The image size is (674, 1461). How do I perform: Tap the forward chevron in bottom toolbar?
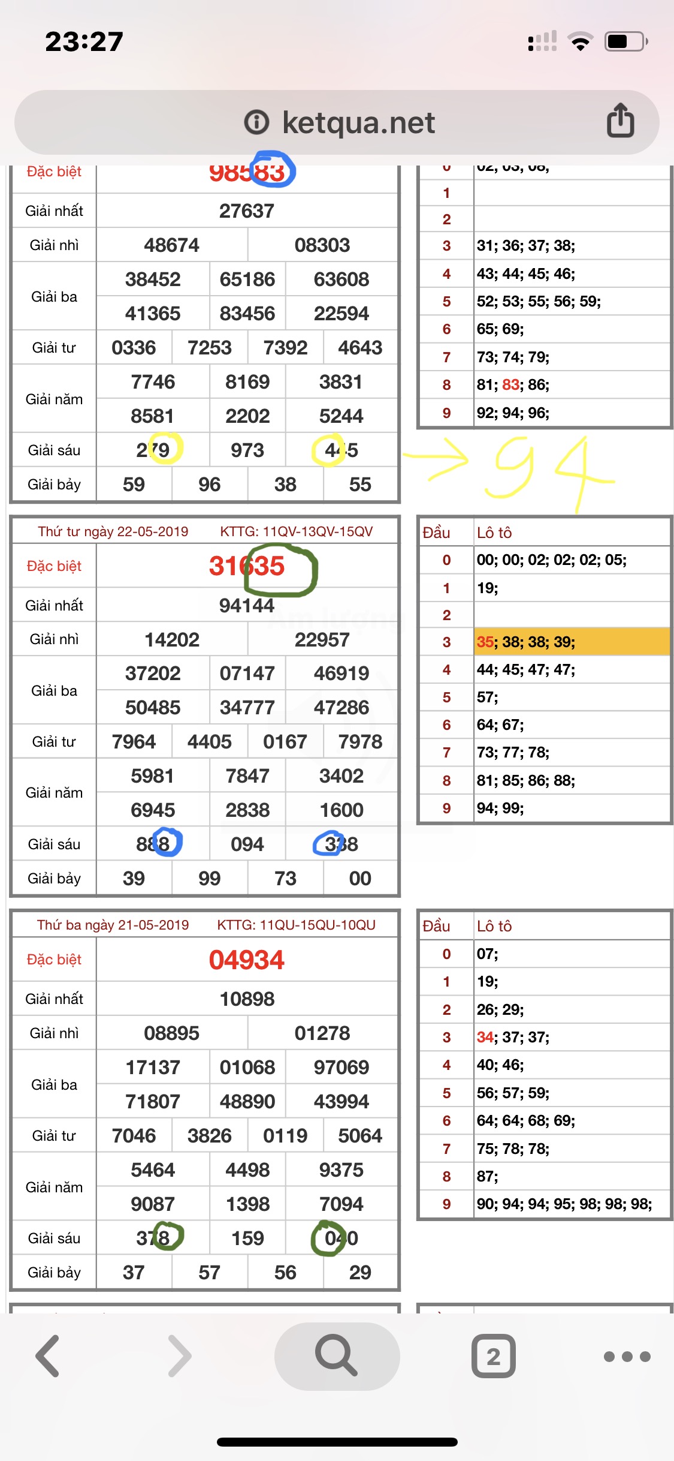click(x=180, y=1356)
